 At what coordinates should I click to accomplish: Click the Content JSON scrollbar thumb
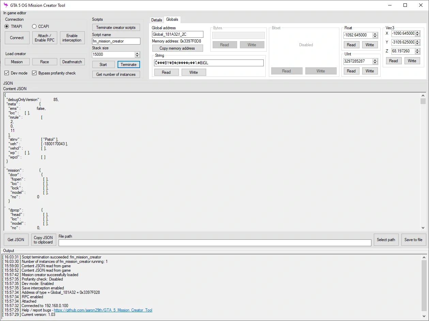pyautogui.click(x=423, y=101)
